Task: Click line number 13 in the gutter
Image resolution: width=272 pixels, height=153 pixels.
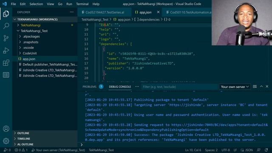Action: (86, 44)
